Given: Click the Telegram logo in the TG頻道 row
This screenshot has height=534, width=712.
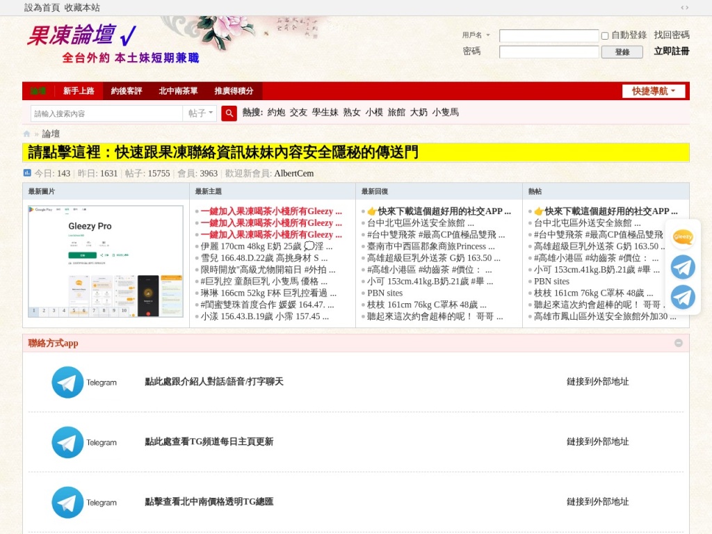Looking at the screenshot, I should (x=67, y=442).
